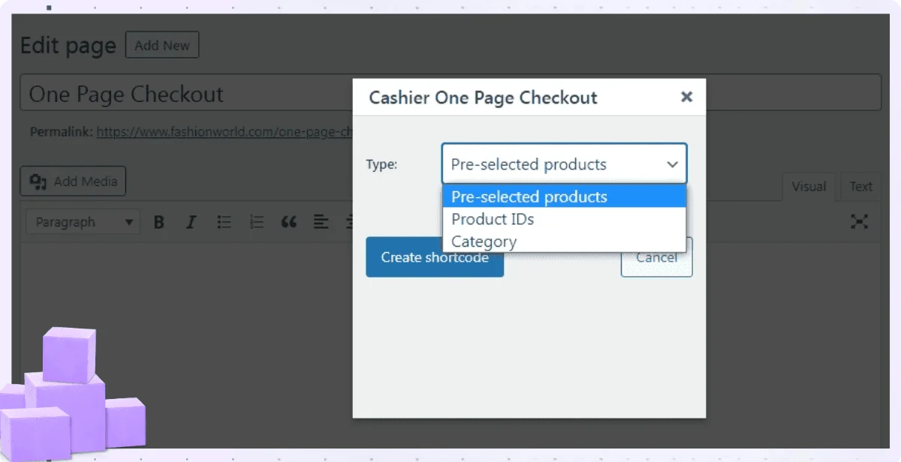Click the Type: label in dialog
Viewport: 901px width, 462px height.
381,164
